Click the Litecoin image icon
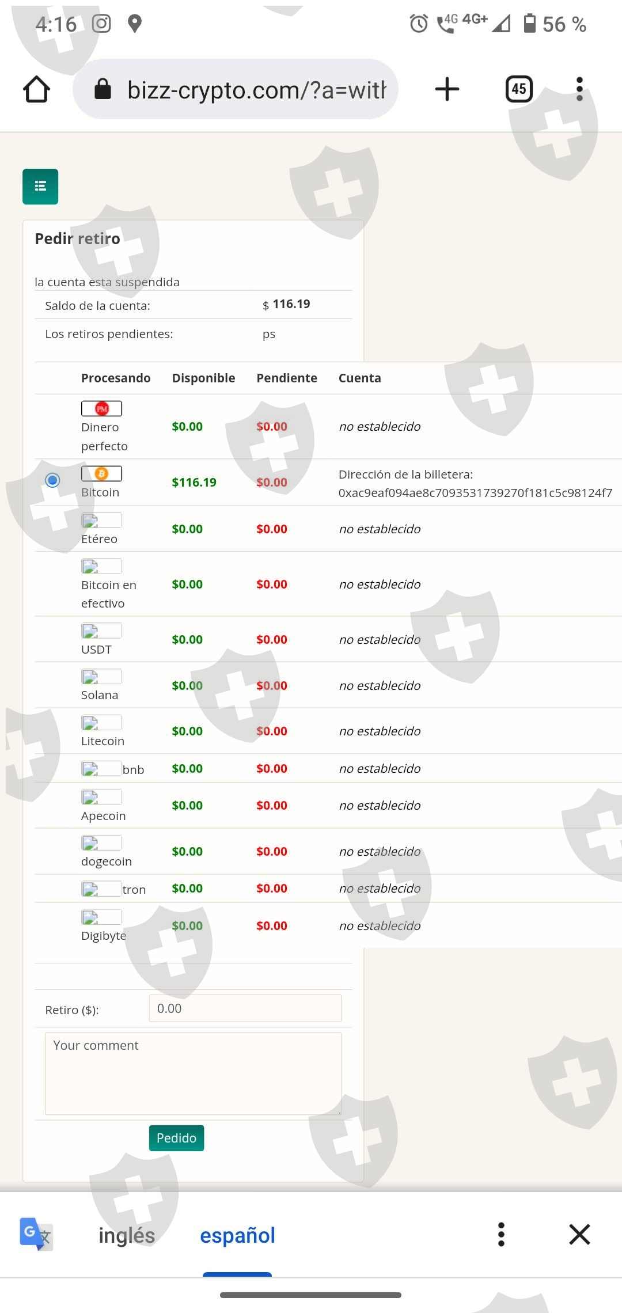Image resolution: width=622 pixels, height=1313 pixels. 101,722
